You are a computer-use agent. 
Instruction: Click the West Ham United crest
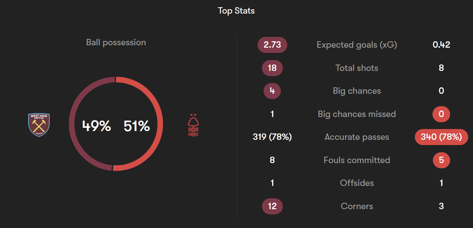pos(39,125)
